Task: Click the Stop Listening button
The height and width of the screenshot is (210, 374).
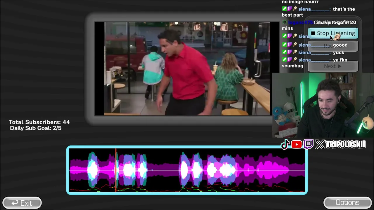Action: (333, 33)
